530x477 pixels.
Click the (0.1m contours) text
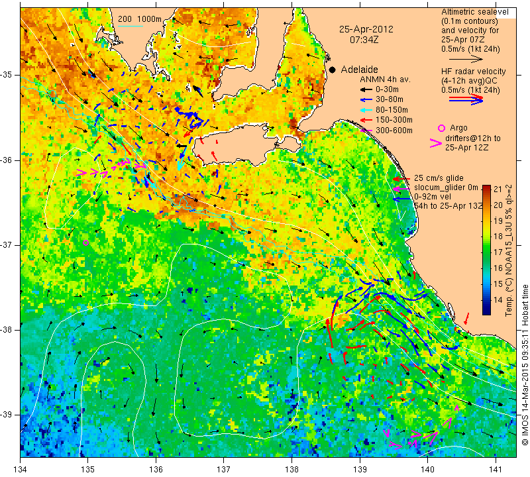coord(470,21)
